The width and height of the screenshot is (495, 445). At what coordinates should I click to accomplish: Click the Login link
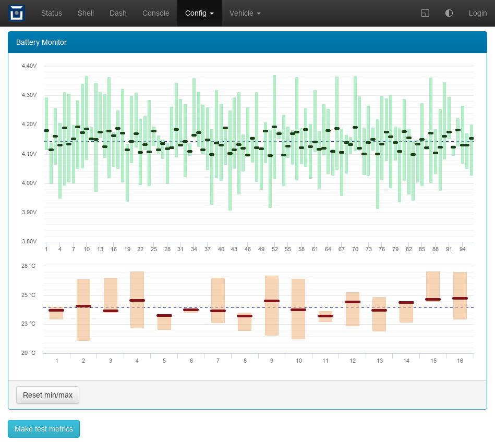477,13
